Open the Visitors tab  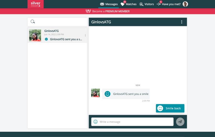click(x=146, y=4)
